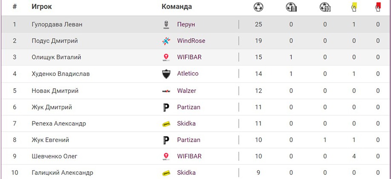392x179 pixels.
Task: Click the red card column icon
Action: 378,7
